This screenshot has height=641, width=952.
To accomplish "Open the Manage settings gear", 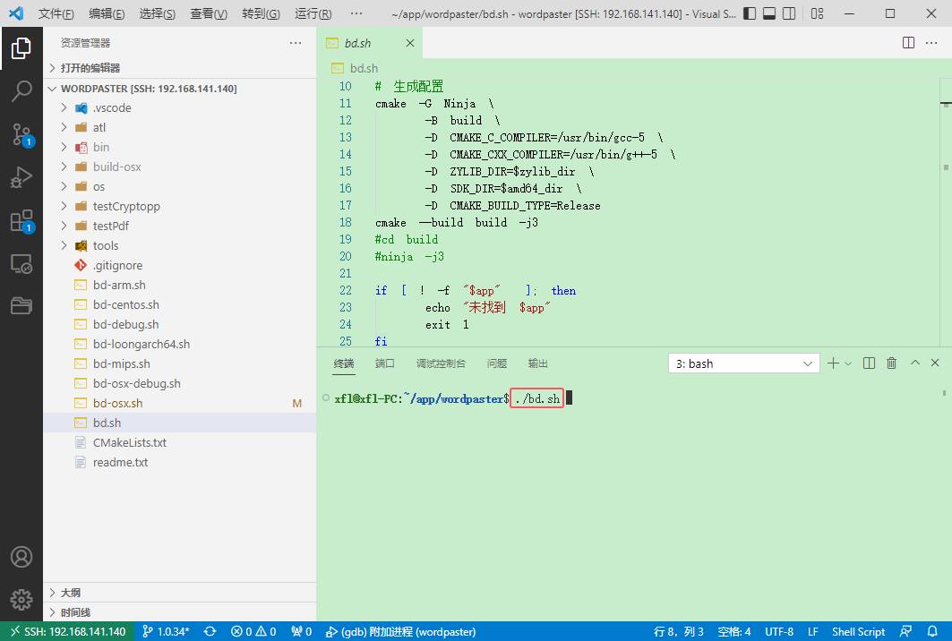I will pos(21,599).
